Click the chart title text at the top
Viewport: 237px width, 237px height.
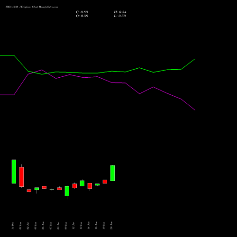click(32, 7)
